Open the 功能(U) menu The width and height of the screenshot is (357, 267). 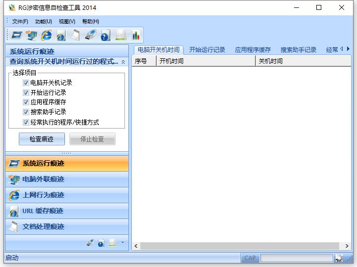coord(43,22)
